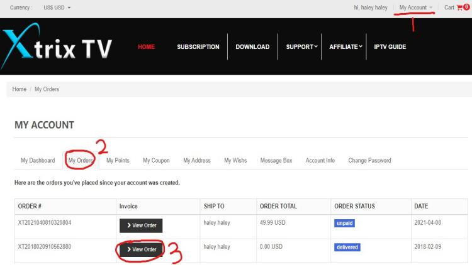Image resolution: width=472 pixels, height=265 pixels.
Task: Open the IPTV GUIDE page
Action: coord(390,47)
